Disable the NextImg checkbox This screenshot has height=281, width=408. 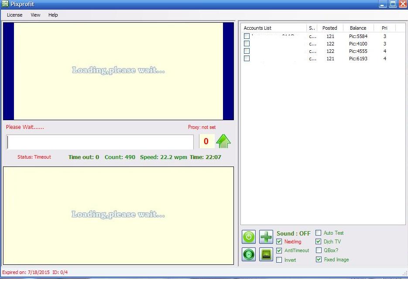point(279,242)
